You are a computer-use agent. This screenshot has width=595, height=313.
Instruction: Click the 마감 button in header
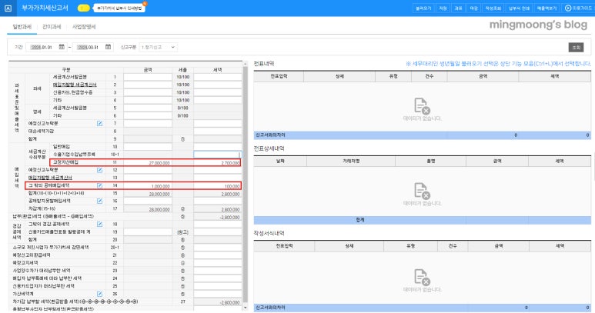(473, 8)
